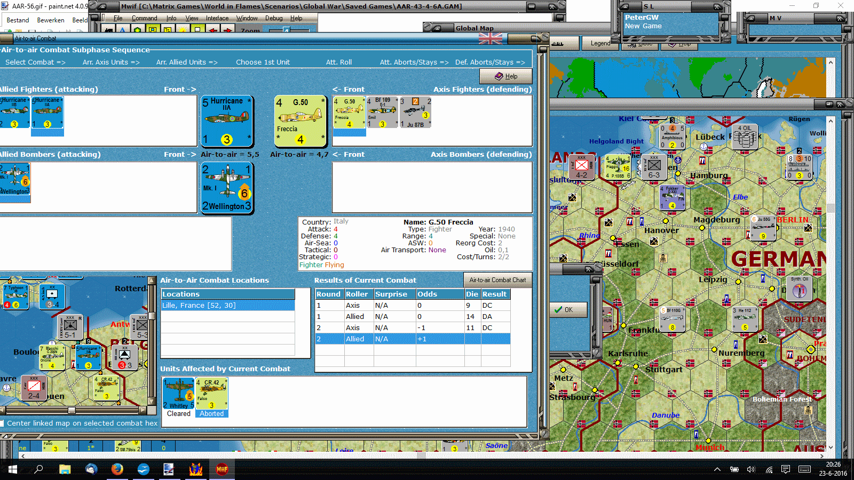The height and width of the screenshot is (480, 854).
Task: Select the large G.50 Freccia fighter counter
Action: (300, 121)
